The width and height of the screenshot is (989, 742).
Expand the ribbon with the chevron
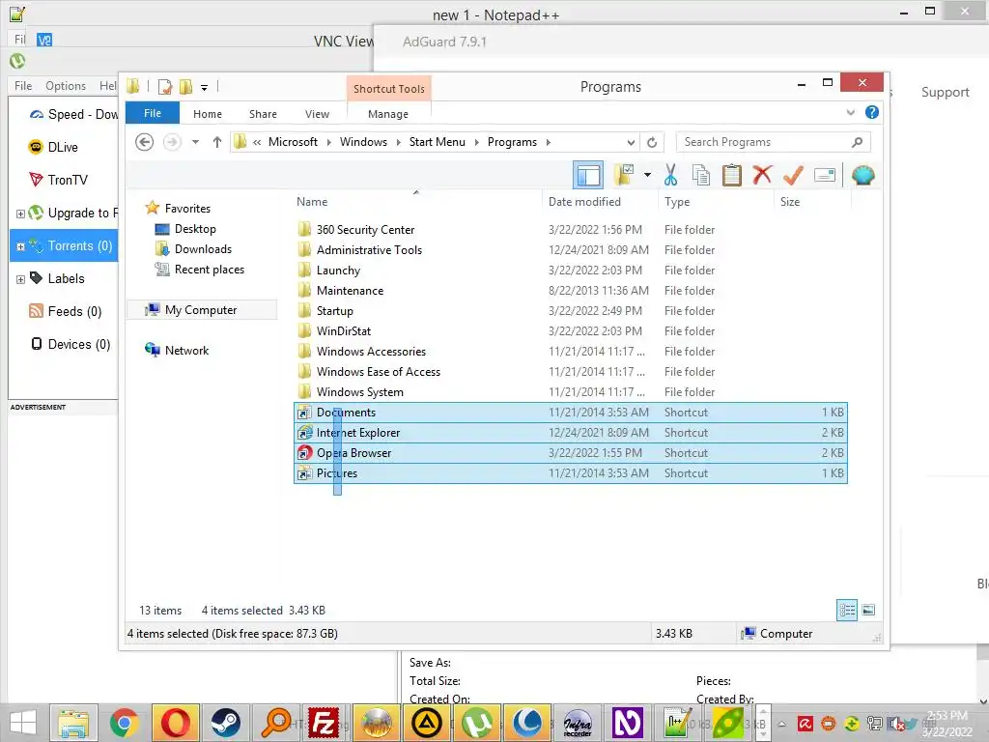point(850,112)
